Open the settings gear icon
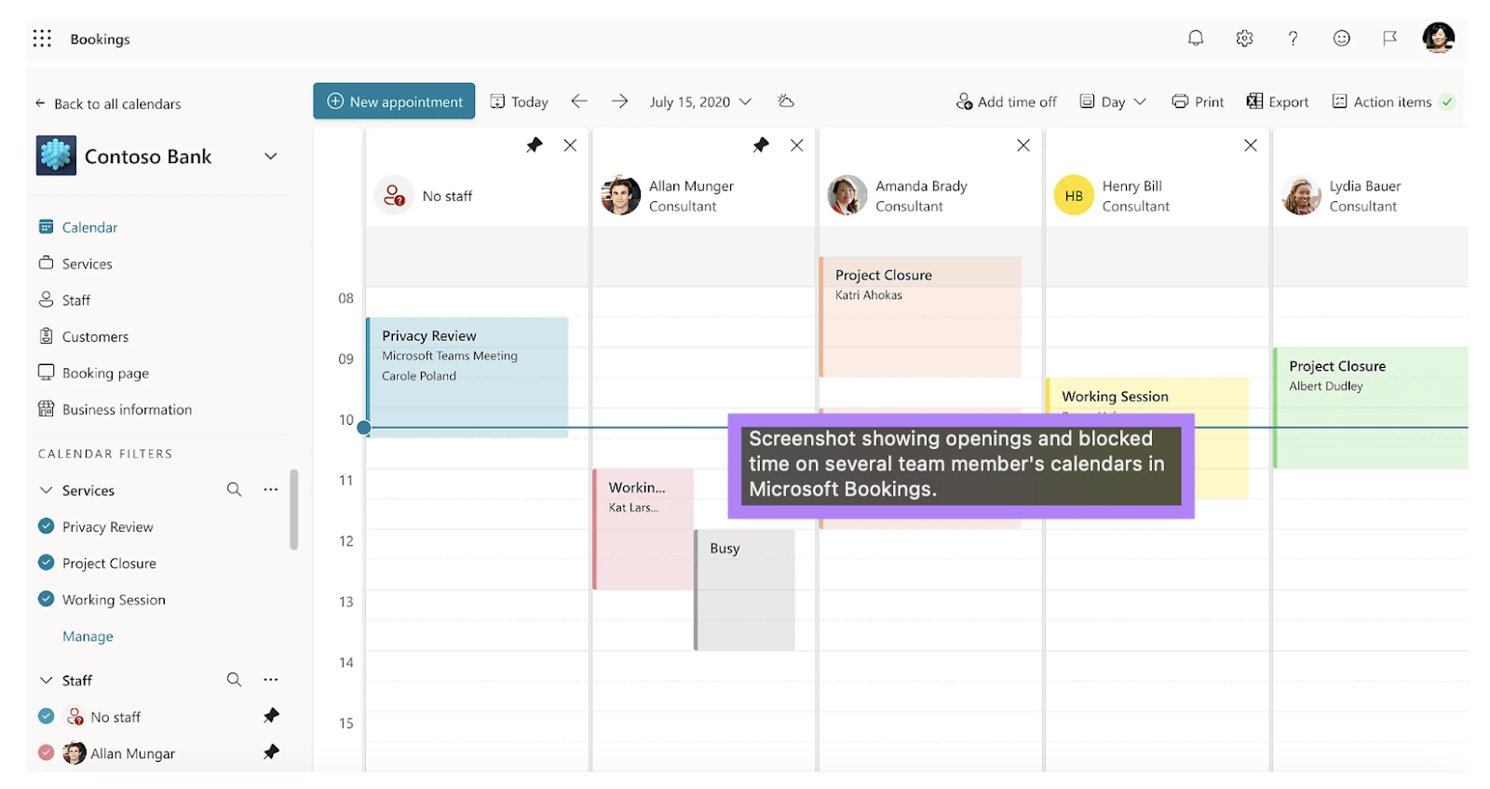Screen dimensions: 1490x789 coord(1244,38)
